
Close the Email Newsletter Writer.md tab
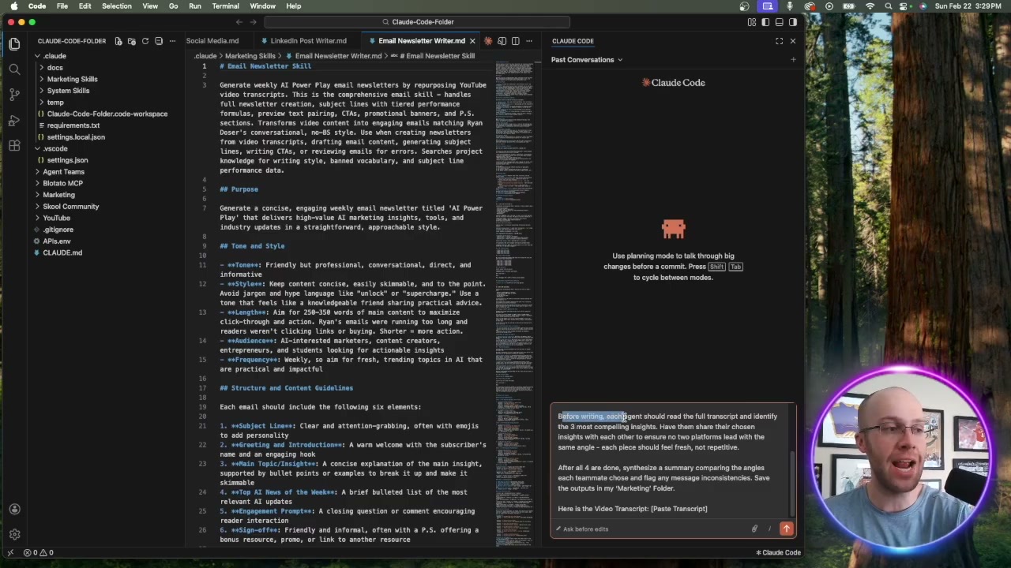[472, 41]
